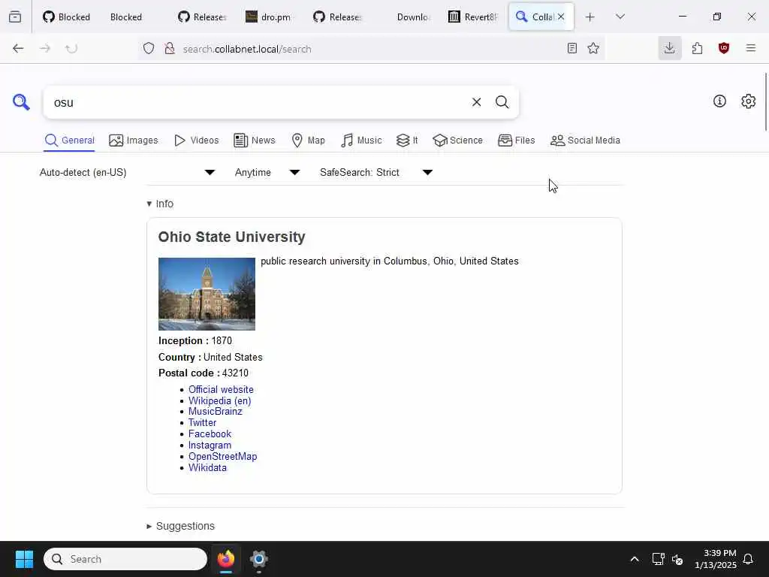Click the search magnifier submit icon
Image resolution: width=769 pixels, height=577 pixels.
(502, 102)
